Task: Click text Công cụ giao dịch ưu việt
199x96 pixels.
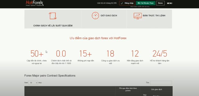Action: pyautogui.click(x=110, y=62)
